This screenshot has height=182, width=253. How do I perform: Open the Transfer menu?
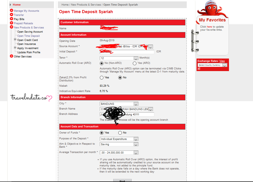coord(19,15)
